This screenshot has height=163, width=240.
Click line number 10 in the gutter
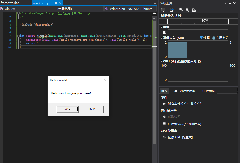[9, 47]
